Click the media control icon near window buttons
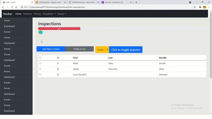The height and width of the screenshot is (119, 212). [x=190, y=2]
